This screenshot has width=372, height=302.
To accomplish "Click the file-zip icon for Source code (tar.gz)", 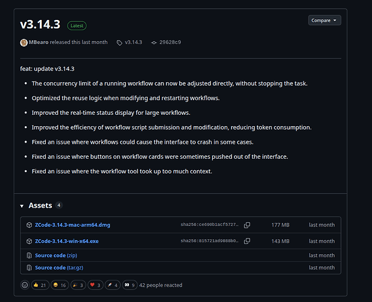I will (x=29, y=268).
